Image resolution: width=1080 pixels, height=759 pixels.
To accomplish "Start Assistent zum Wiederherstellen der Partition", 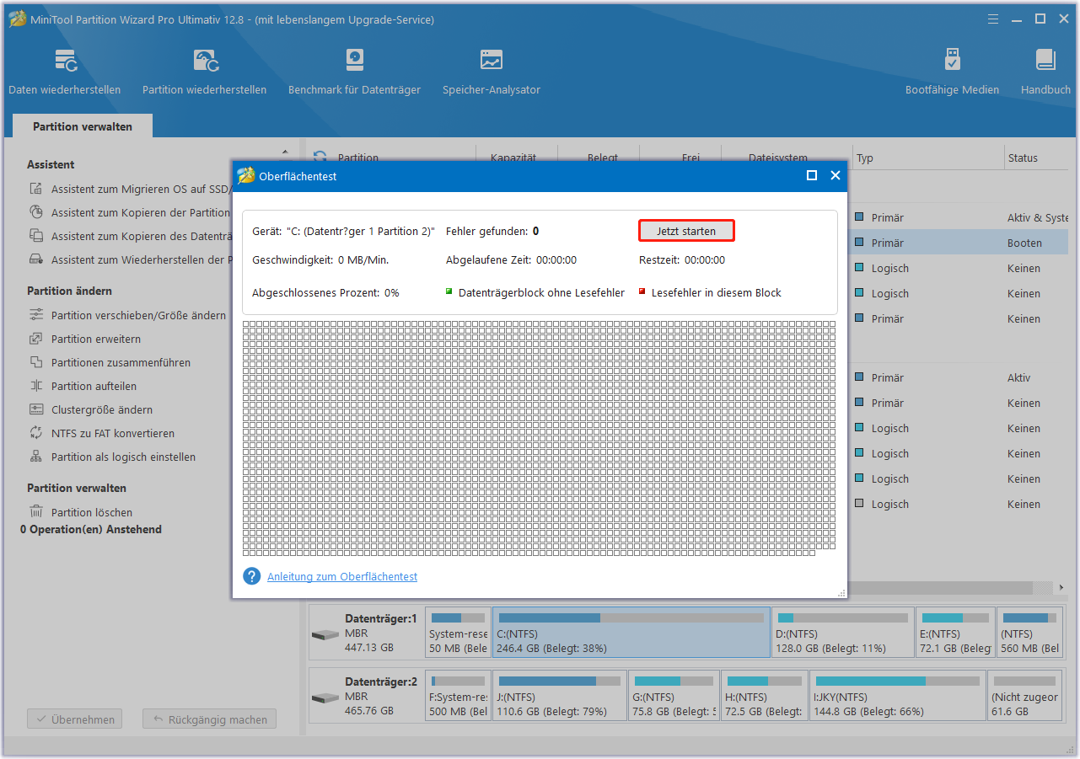I will 130,259.
